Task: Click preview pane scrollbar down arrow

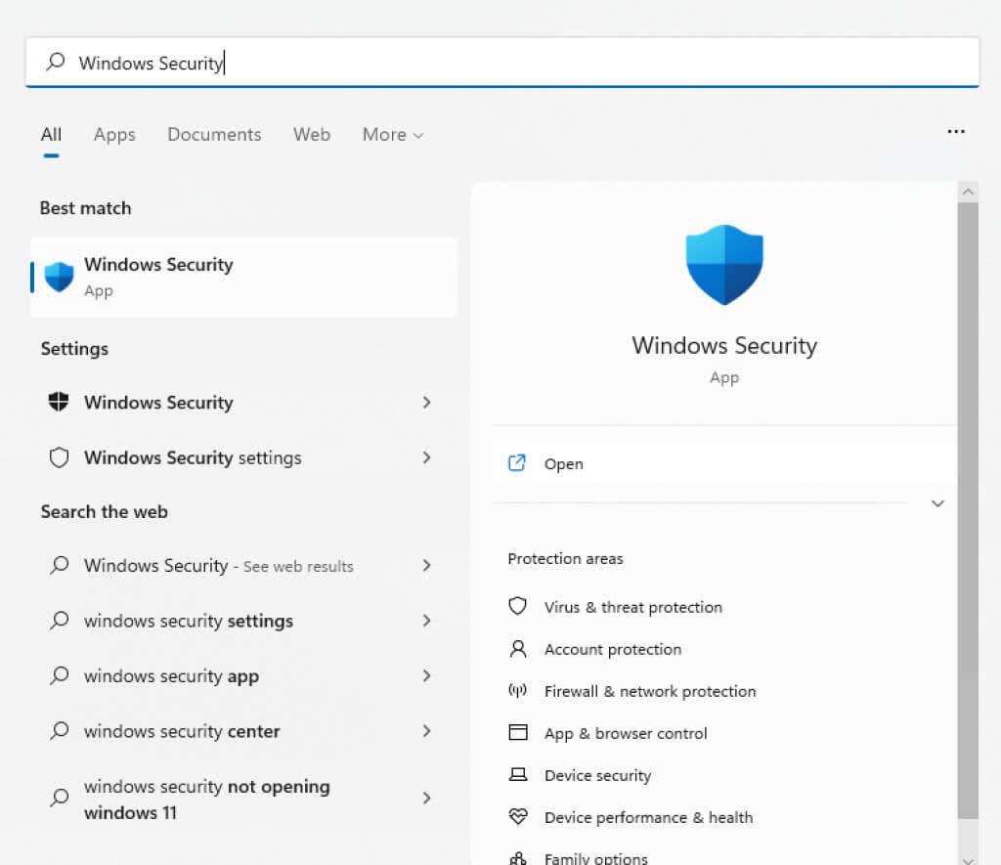Action: tap(968, 859)
